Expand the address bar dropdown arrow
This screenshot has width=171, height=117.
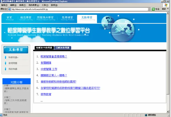pyautogui.click(x=149, y=9)
